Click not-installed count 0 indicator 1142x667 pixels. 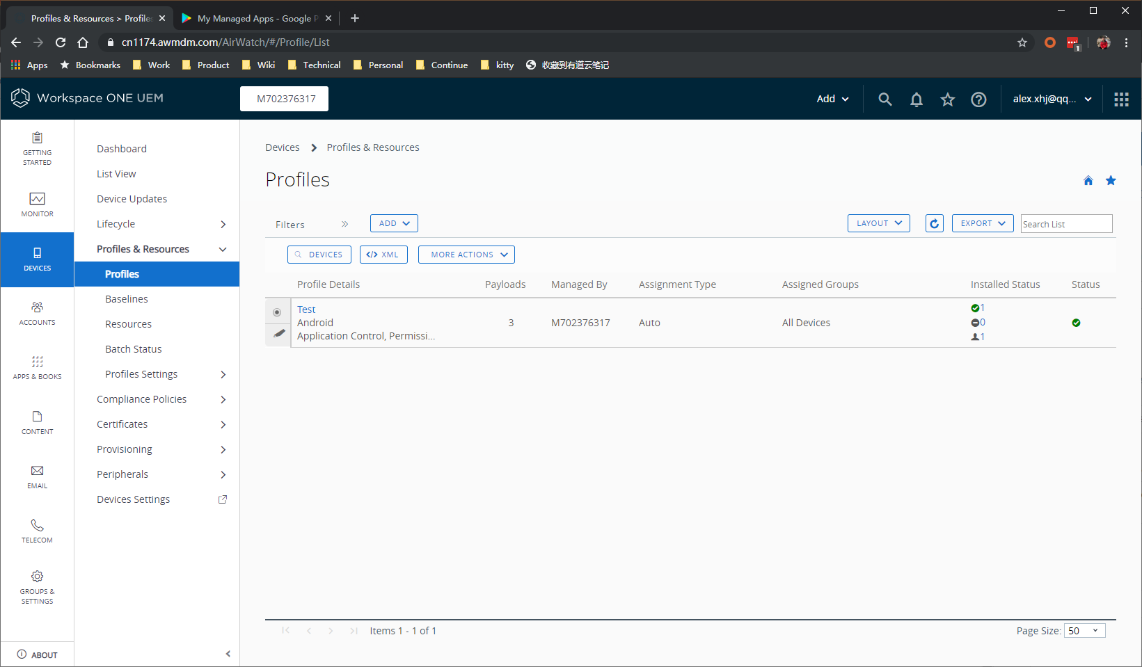(978, 323)
